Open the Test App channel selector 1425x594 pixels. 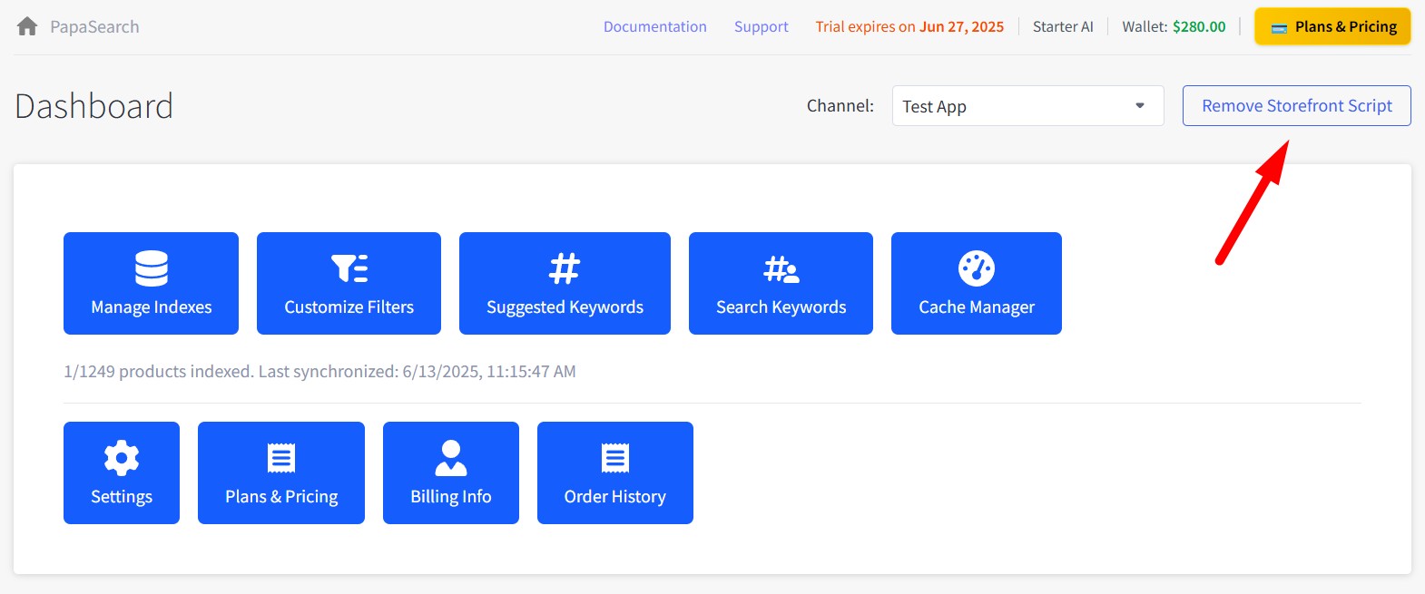coord(1027,106)
